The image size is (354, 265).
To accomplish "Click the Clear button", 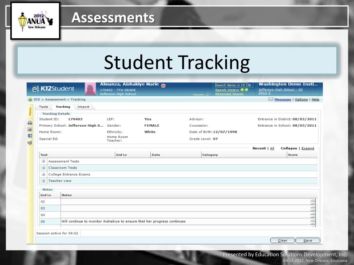I will click(282, 241).
